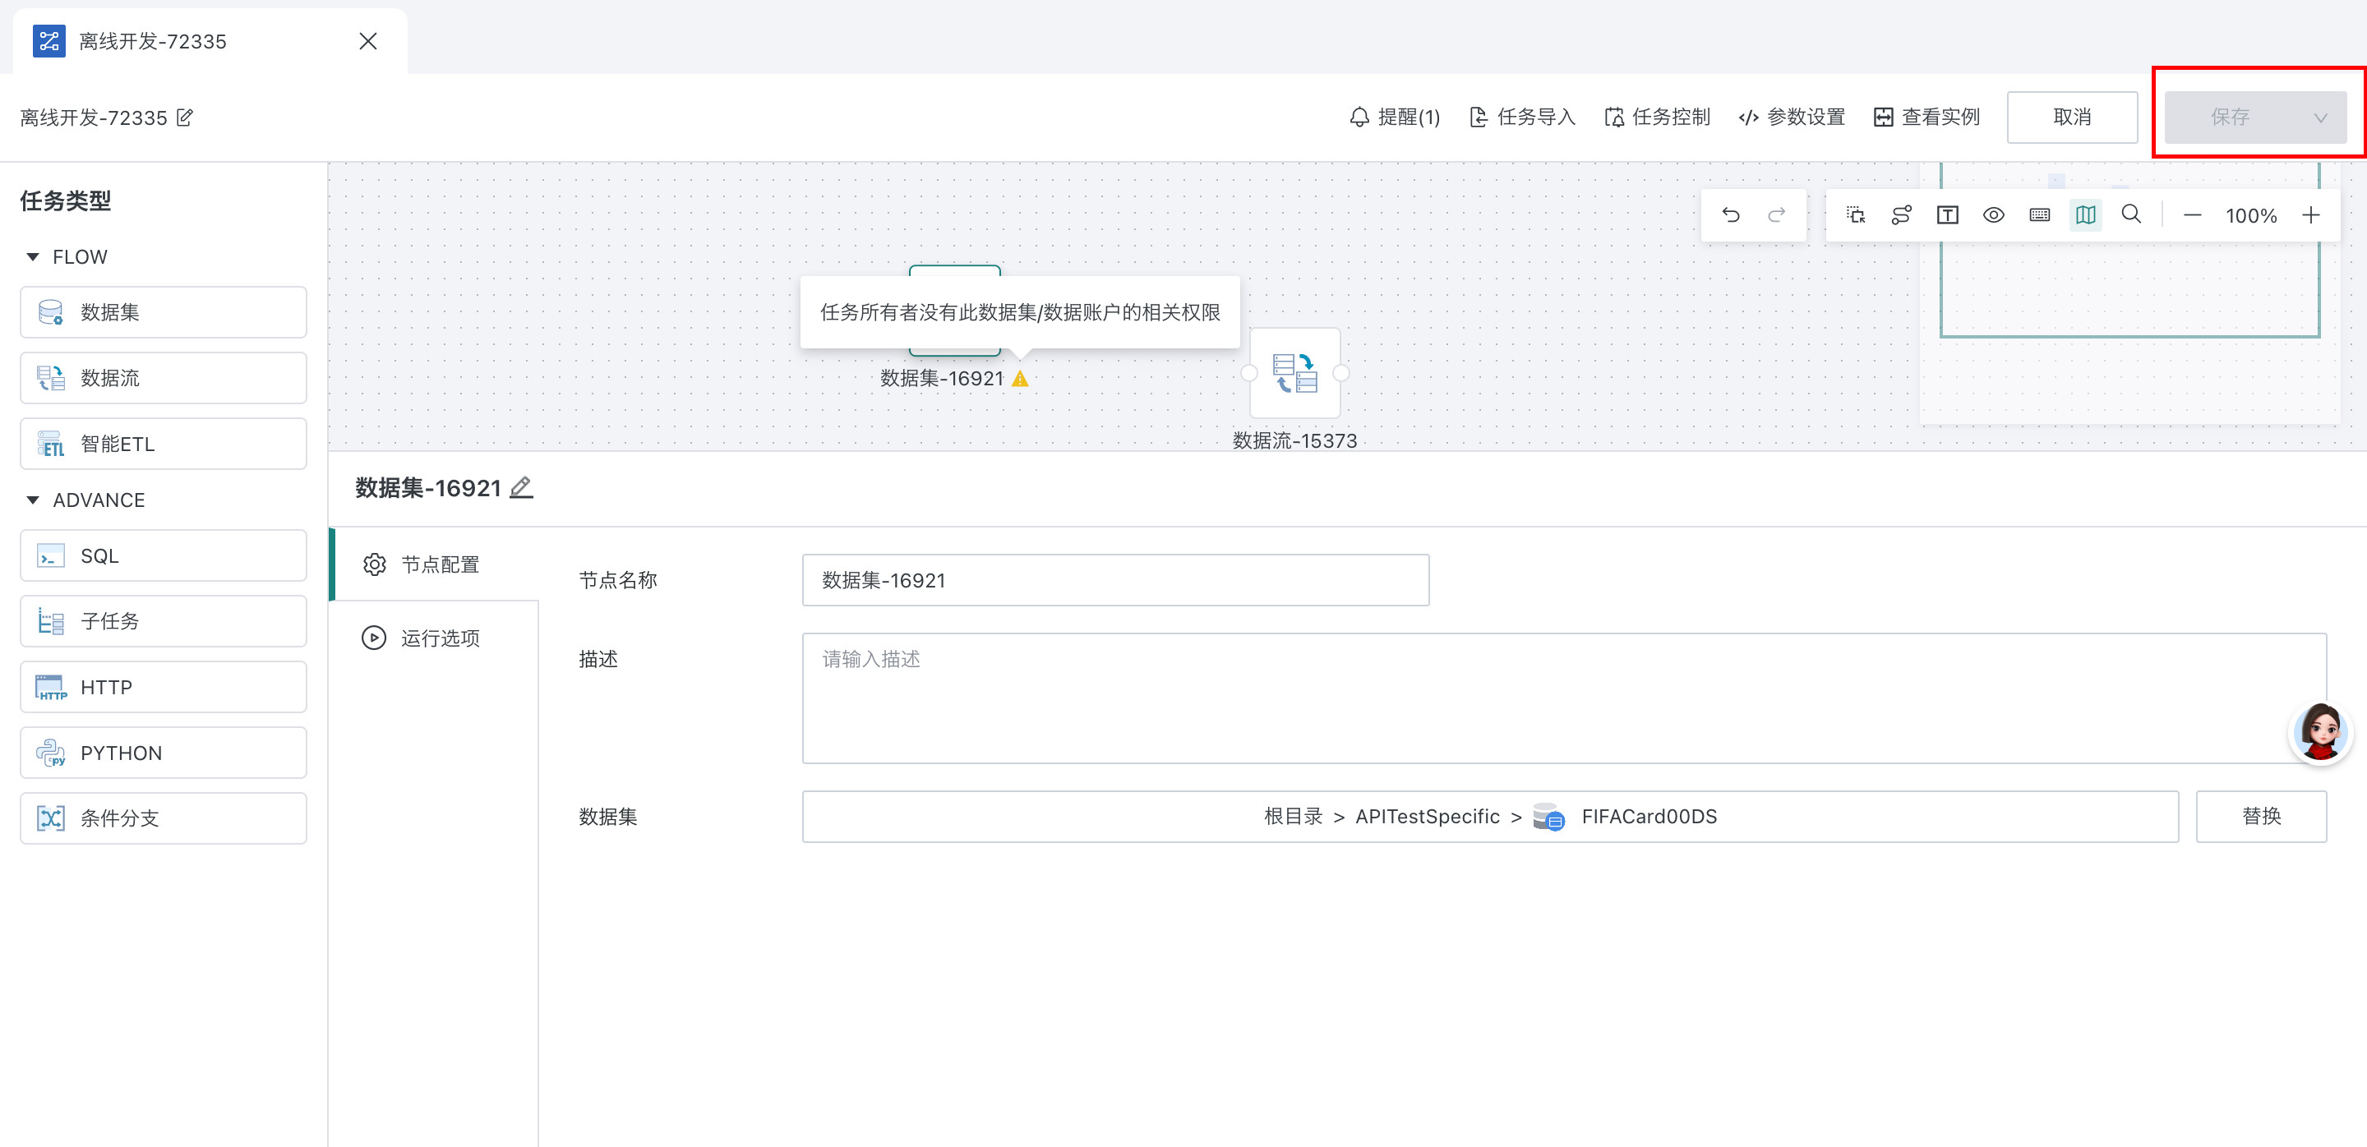Click the keyboard shortcuts icon

2039,215
